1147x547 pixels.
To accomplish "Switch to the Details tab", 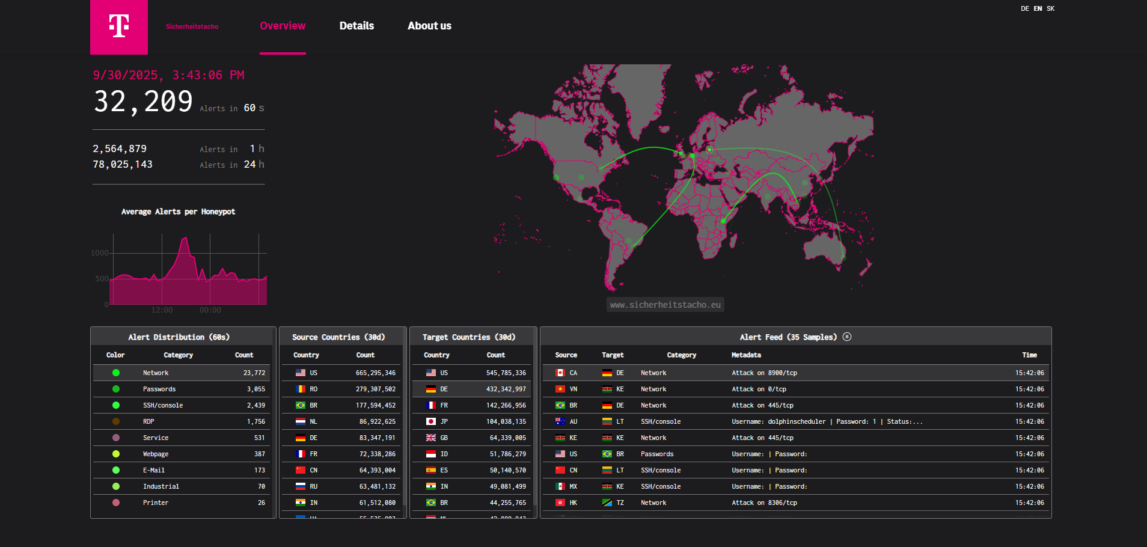I will point(356,26).
